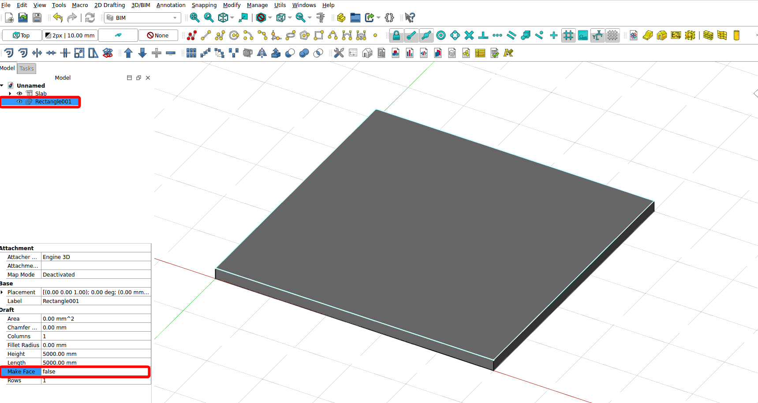Click the Mirror tool icon
Screen dimensions: 758x403
[x=261, y=53]
